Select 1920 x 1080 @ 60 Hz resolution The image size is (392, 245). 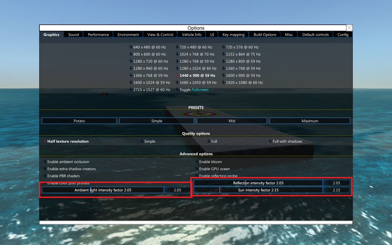point(244,82)
